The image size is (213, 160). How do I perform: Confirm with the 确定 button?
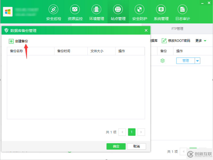click(116, 146)
